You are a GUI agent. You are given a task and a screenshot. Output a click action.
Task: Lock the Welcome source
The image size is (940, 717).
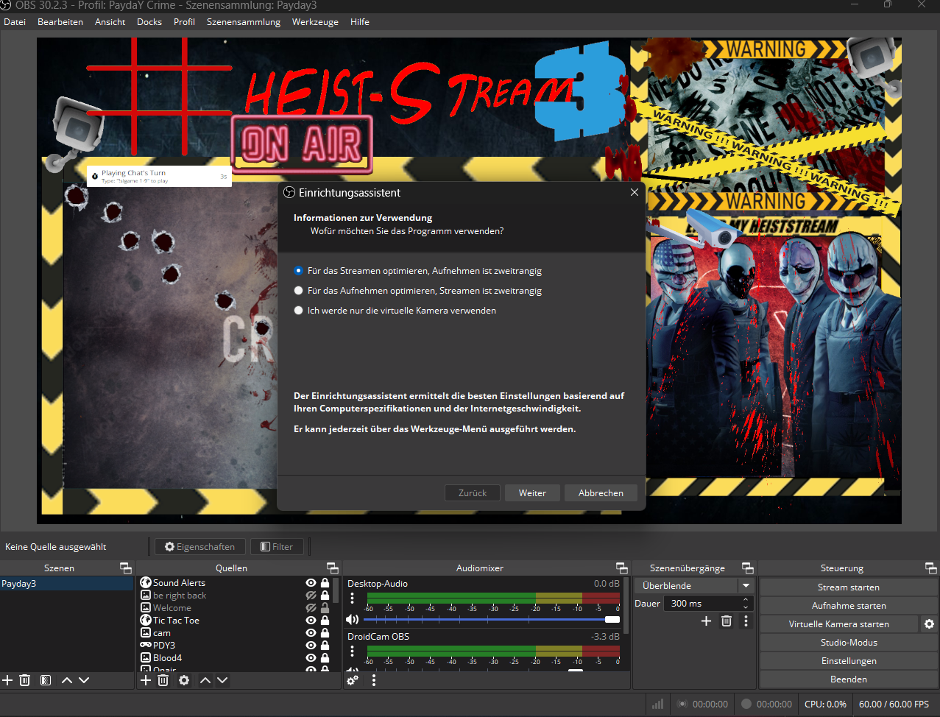pos(325,608)
